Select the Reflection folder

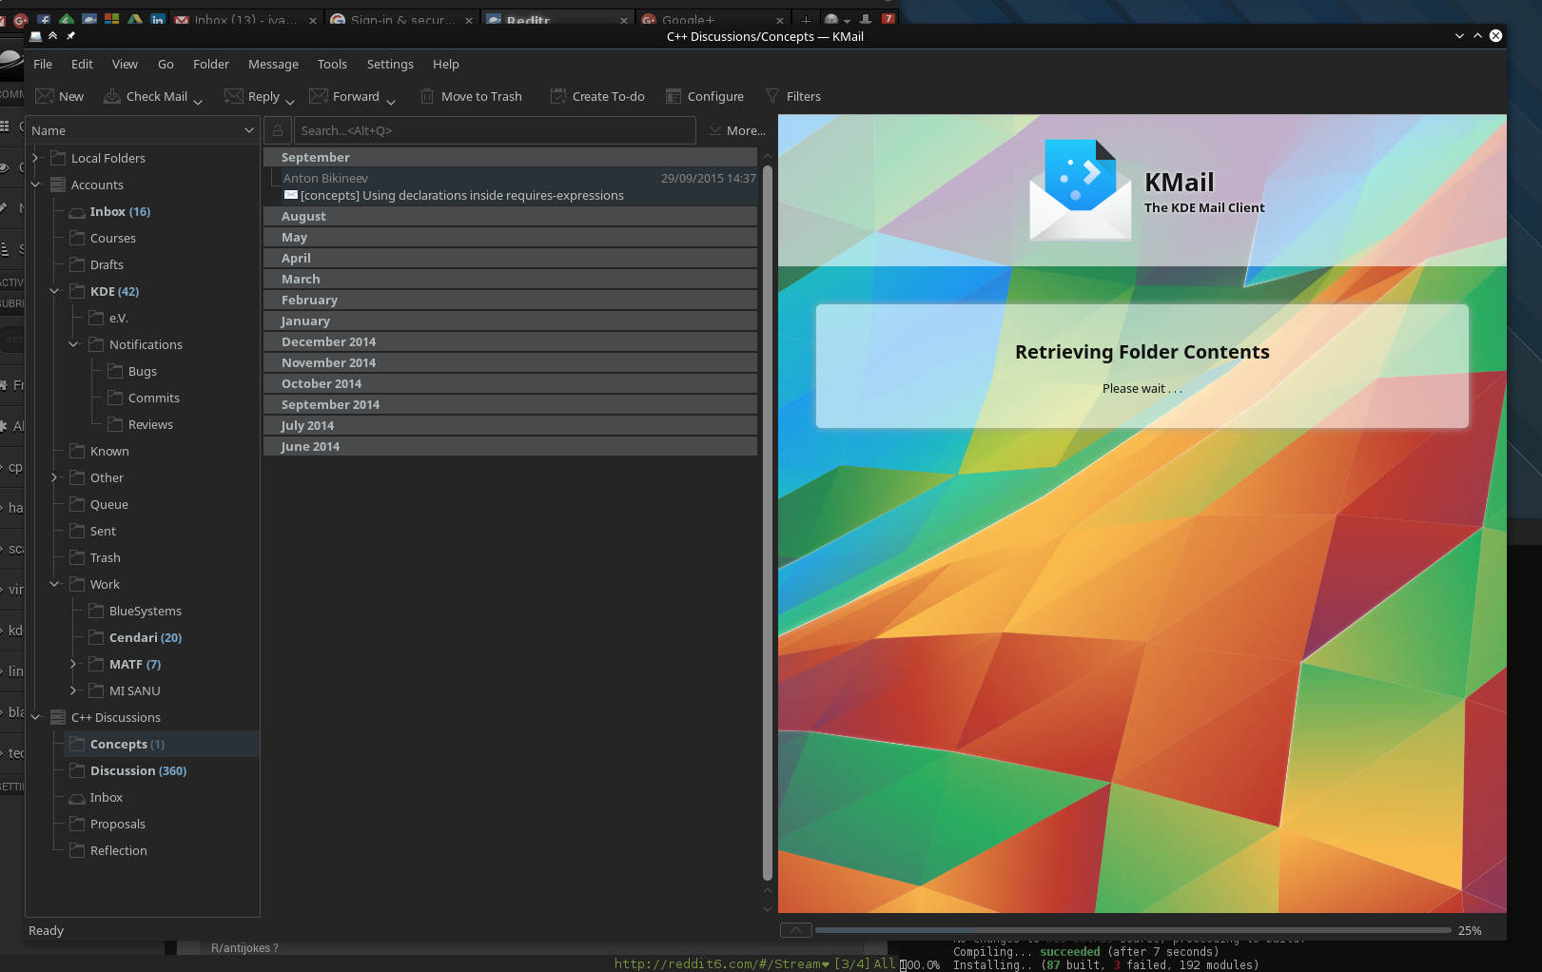[118, 850]
